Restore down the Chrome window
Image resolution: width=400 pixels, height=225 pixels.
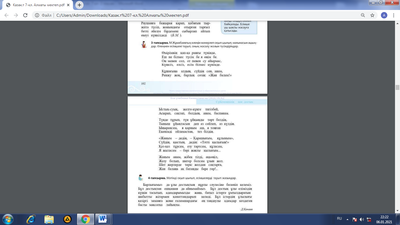pyautogui.click(x=381, y=2)
